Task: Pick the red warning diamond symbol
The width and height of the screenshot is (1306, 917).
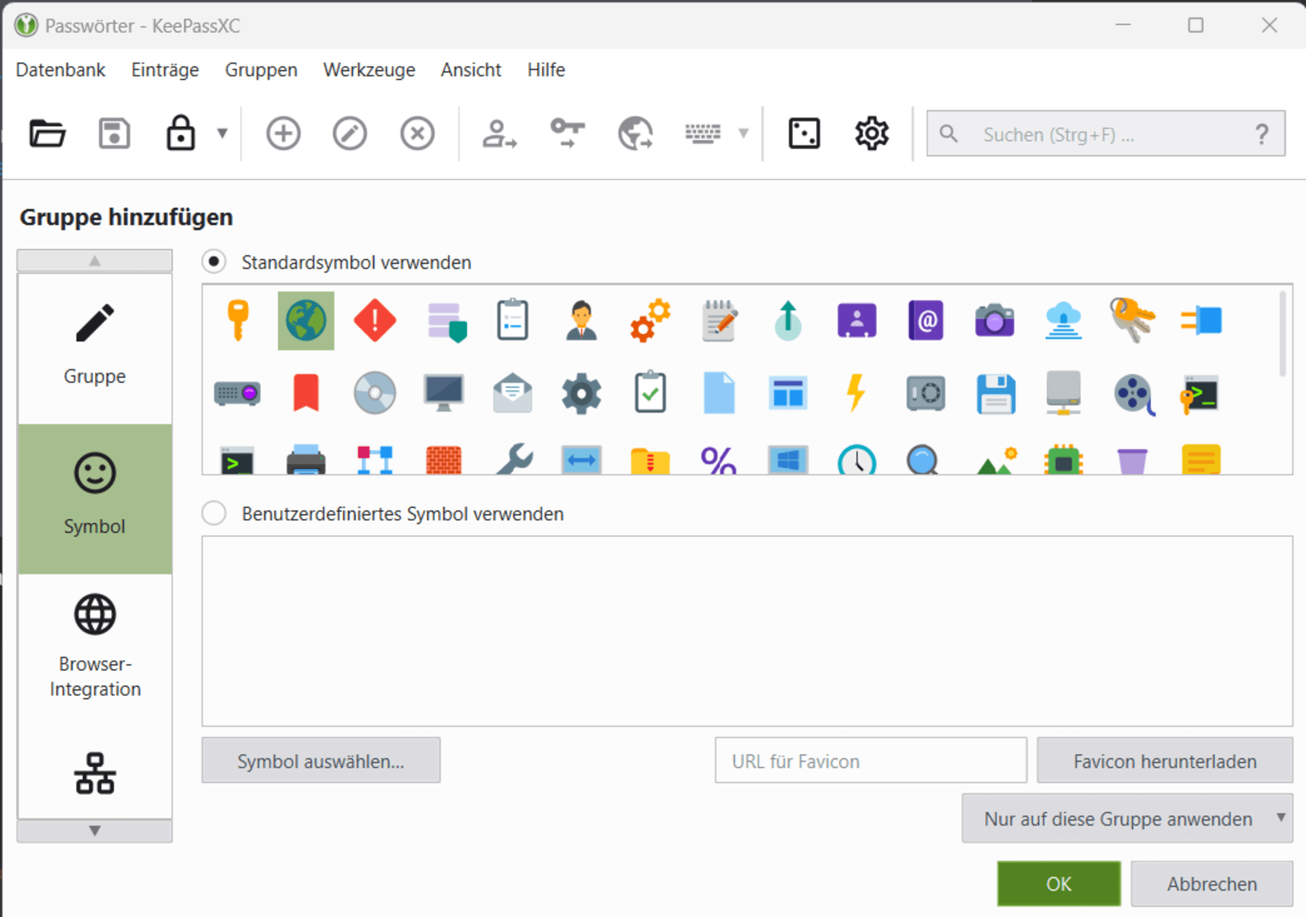Action: coord(375,321)
